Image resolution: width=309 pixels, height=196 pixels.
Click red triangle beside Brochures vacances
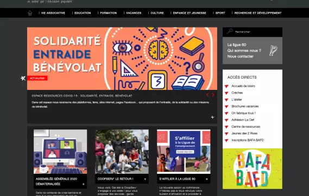pos(226,107)
